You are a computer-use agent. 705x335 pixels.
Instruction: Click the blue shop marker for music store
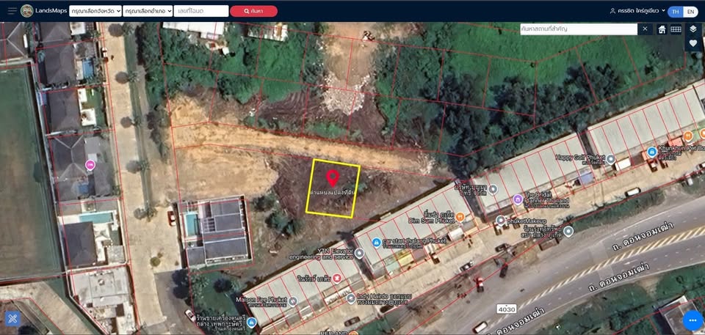[251, 322]
